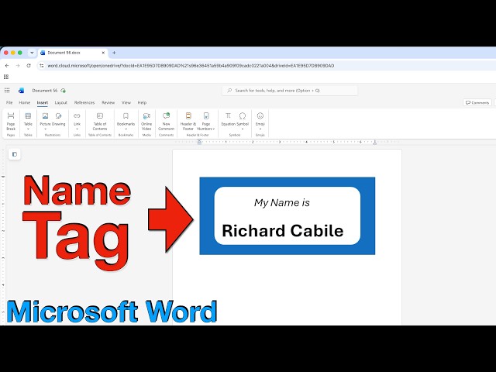This screenshot has width=496, height=372.
Task: Insert a Page Break
Action: pyautogui.click(x=11, y=121)
